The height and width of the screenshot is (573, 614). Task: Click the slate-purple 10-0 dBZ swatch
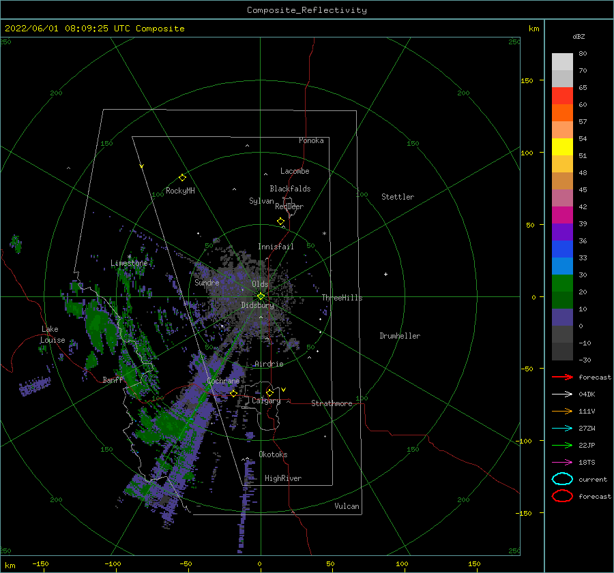pyautogui.click(x=562, y=318)
